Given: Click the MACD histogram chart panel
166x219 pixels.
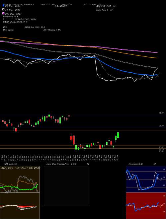Looking at the screenshot, I should coord(20,206).
